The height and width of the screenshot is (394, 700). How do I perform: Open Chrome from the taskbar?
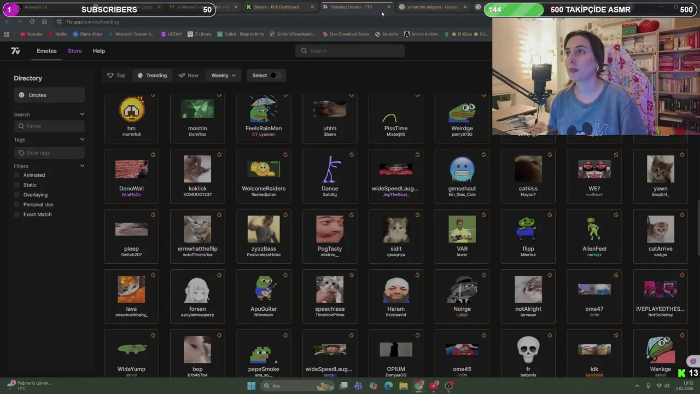pos(418,386)
